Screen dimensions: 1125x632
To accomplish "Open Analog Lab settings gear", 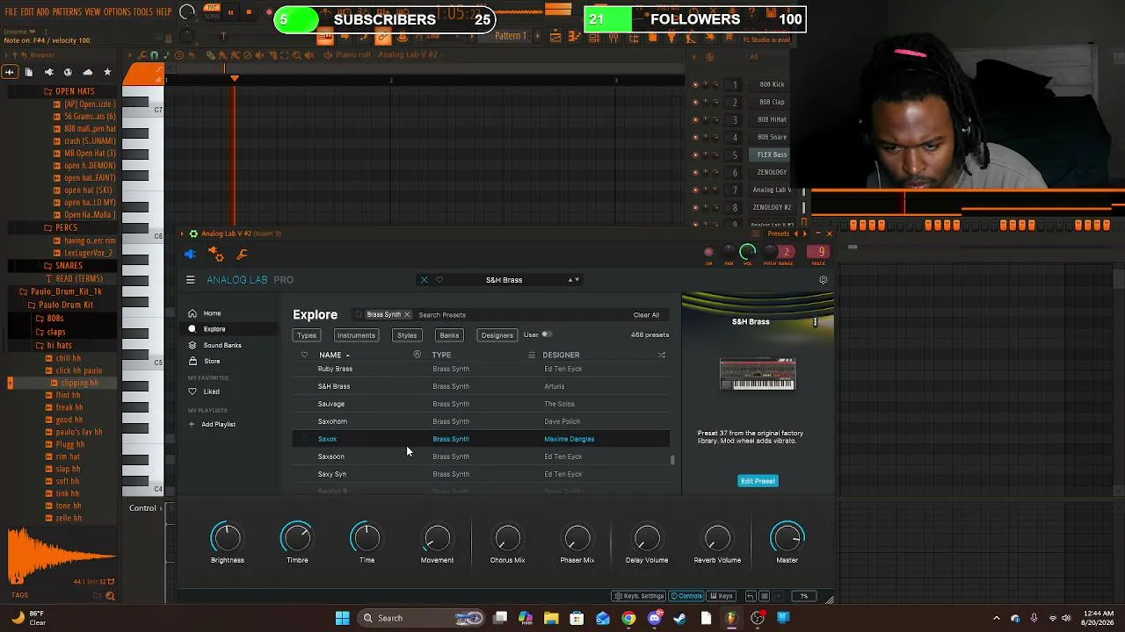I will pyautogui.click(x=823, y=280).
